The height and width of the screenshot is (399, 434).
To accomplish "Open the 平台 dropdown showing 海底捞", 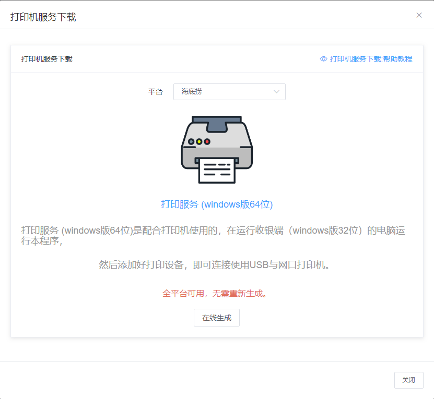I will coord(229,92).
